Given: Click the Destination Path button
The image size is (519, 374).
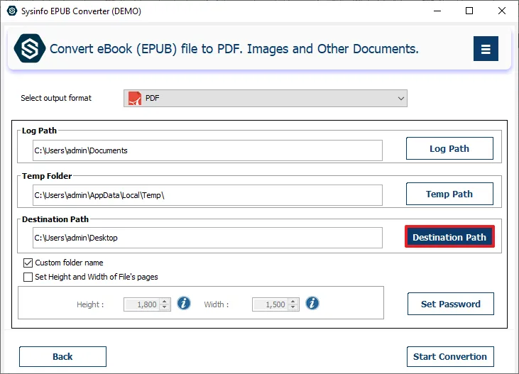Looking at the screenshot, I should (449, 237).
